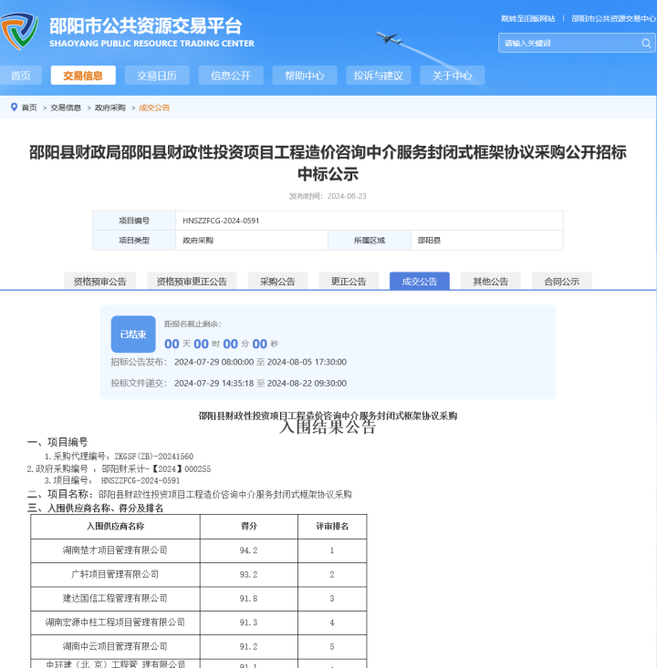The height and width of the screenshot is (668, 657).
Task: Select project number HNSZZFCG-2024-0591 in info table
Action: [221, 221]
